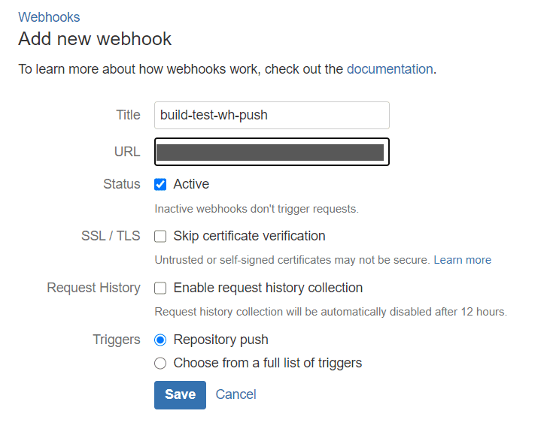Image resolution: width=550 pixels, height=441 pixels.
Task: Click the Add new webhook heading
Action: [x=95, y=39]
